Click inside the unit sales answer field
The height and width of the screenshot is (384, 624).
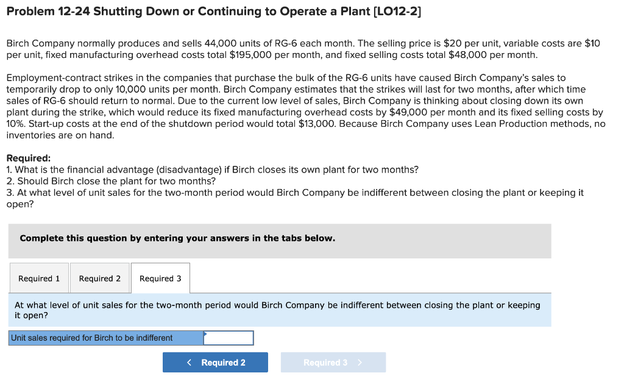click(230, 338)
